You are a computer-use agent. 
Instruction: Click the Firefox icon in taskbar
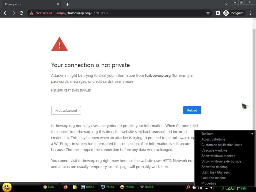tap(65, 187)
